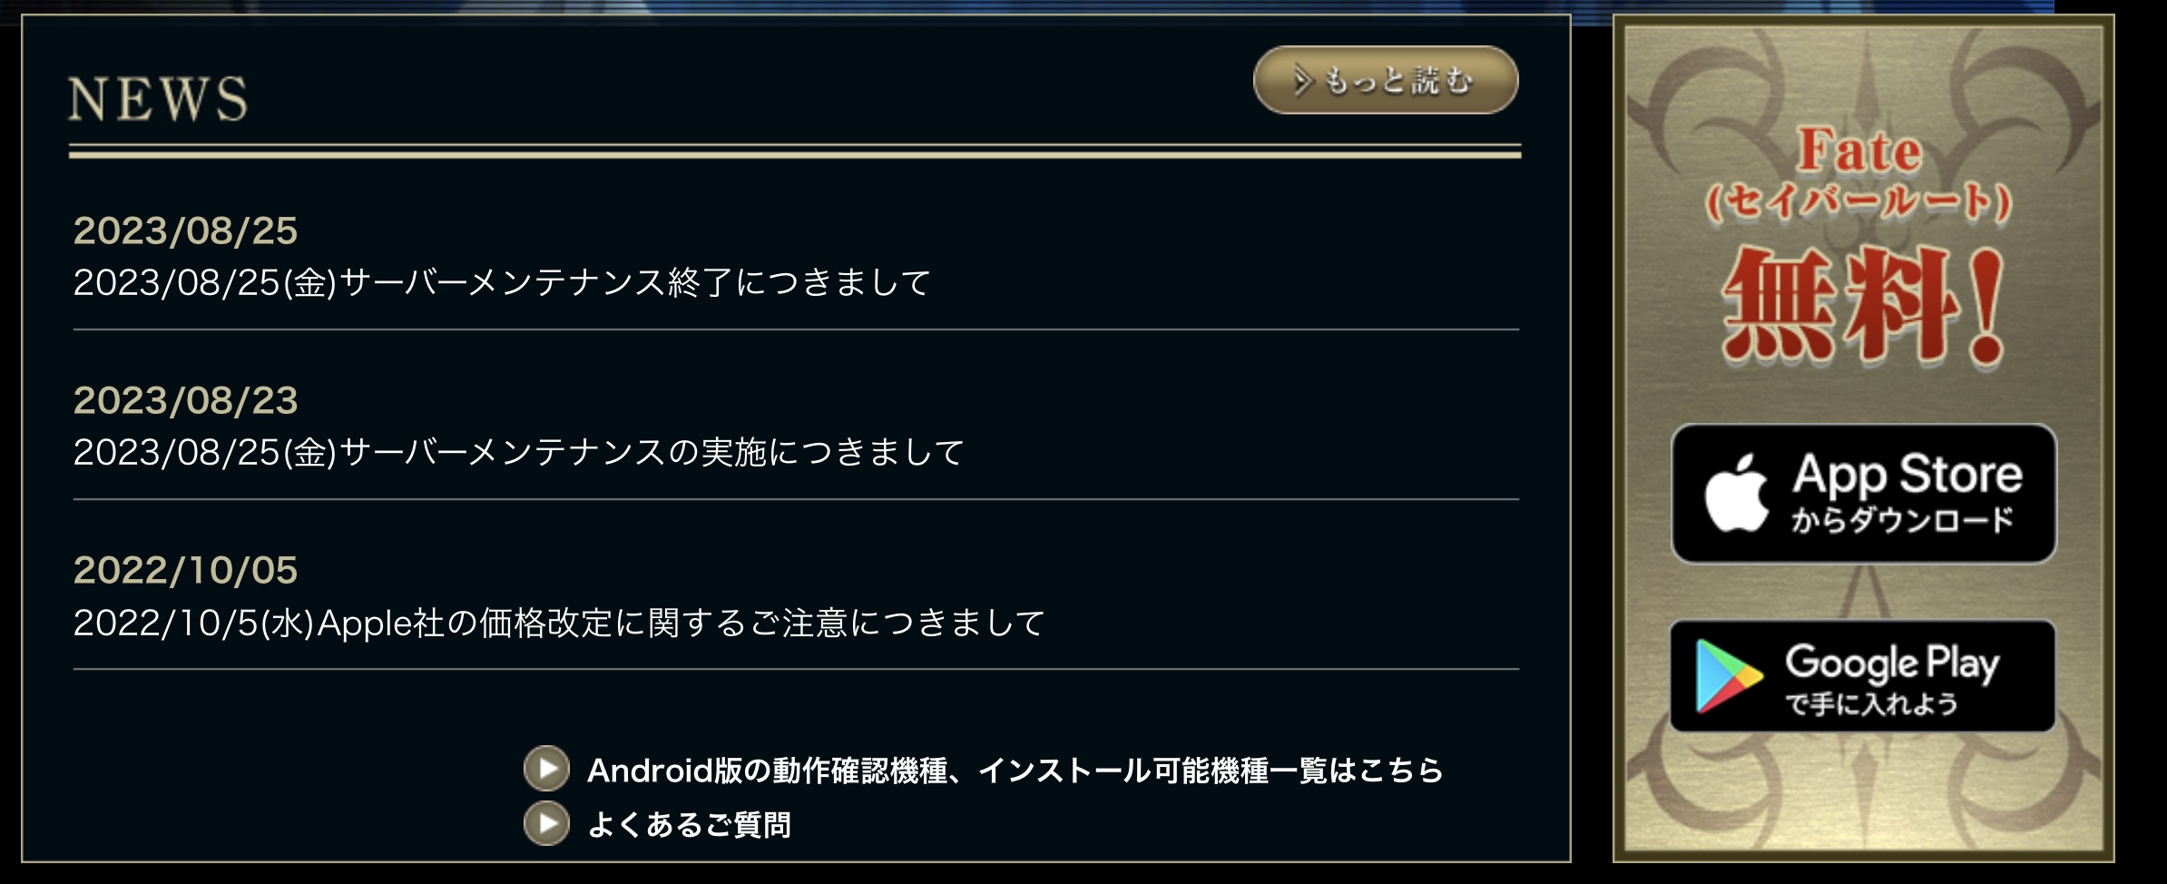Viewport: 2167px width, 884px height.
Task: Click the Google Play triangle logo
Action: coord(1727,676)
